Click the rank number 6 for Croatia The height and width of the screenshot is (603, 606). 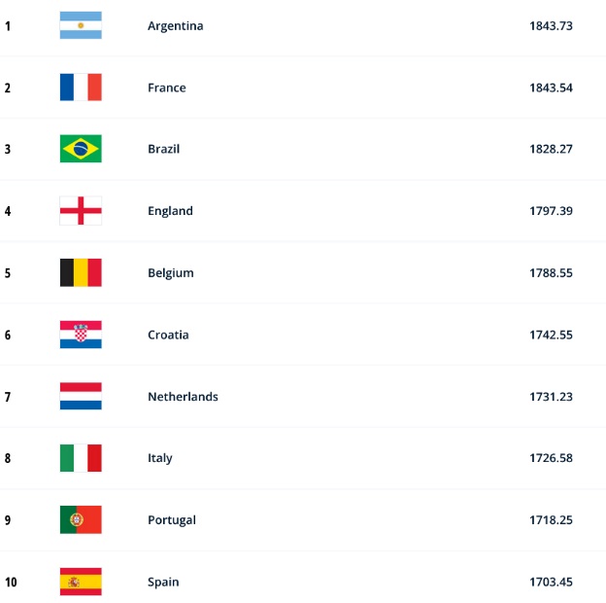click(x=8, y=335)
